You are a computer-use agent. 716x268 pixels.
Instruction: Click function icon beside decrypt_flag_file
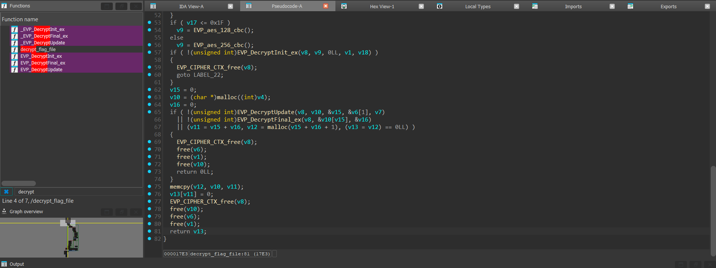15,50
